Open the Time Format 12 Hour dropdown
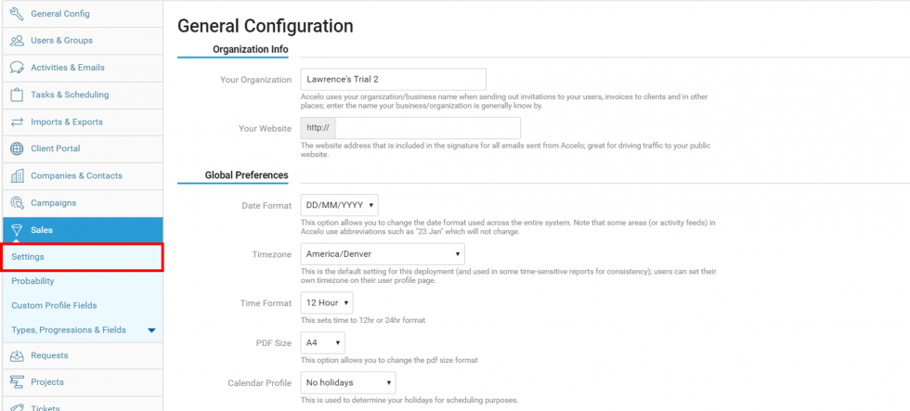This screenshot has height=411, width=910. (x=327, y=302)
